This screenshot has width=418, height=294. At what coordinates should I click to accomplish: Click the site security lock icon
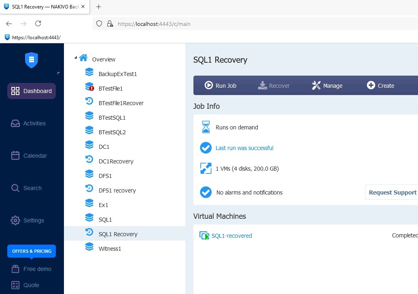click(110, 24)
